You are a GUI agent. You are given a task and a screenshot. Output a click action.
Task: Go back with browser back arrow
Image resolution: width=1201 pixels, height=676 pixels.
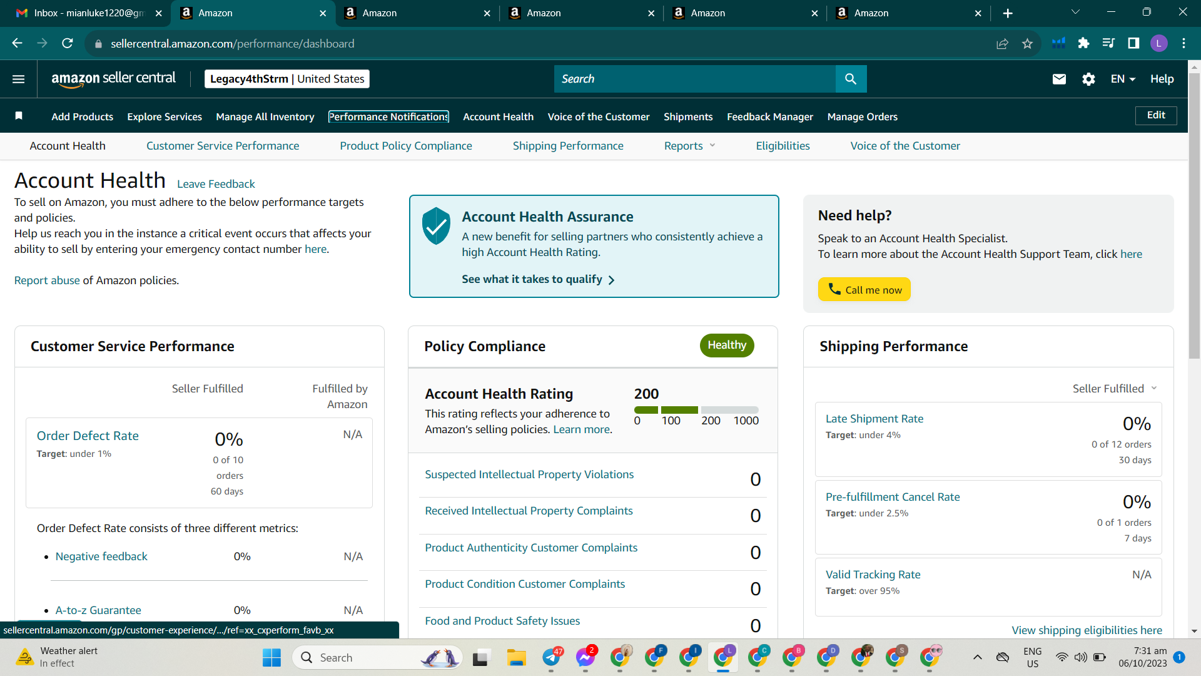pyautogui.click(x=18, y=43)
